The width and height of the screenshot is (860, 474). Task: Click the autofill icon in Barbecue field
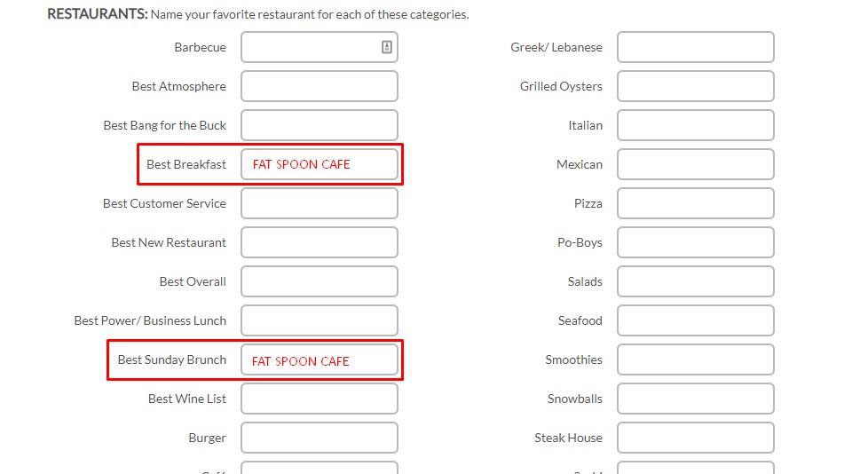(x=387, y=47)
